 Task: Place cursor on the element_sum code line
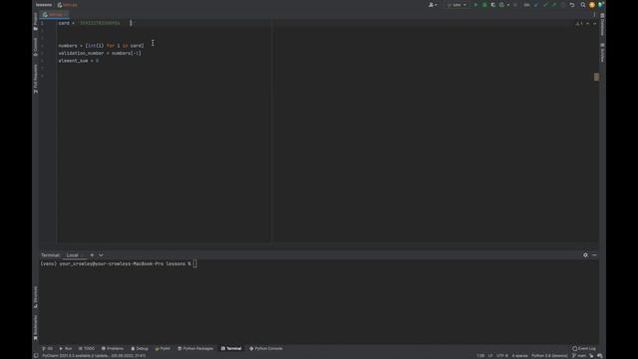(x=78, y=61)
